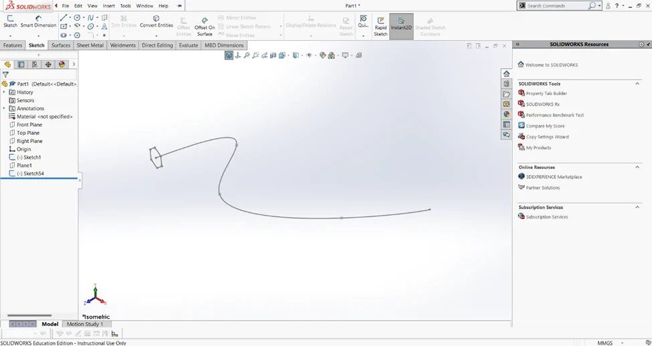Select the Ellipse sketch tool
The width and height of the screenshot is (652, 346).
91,26
